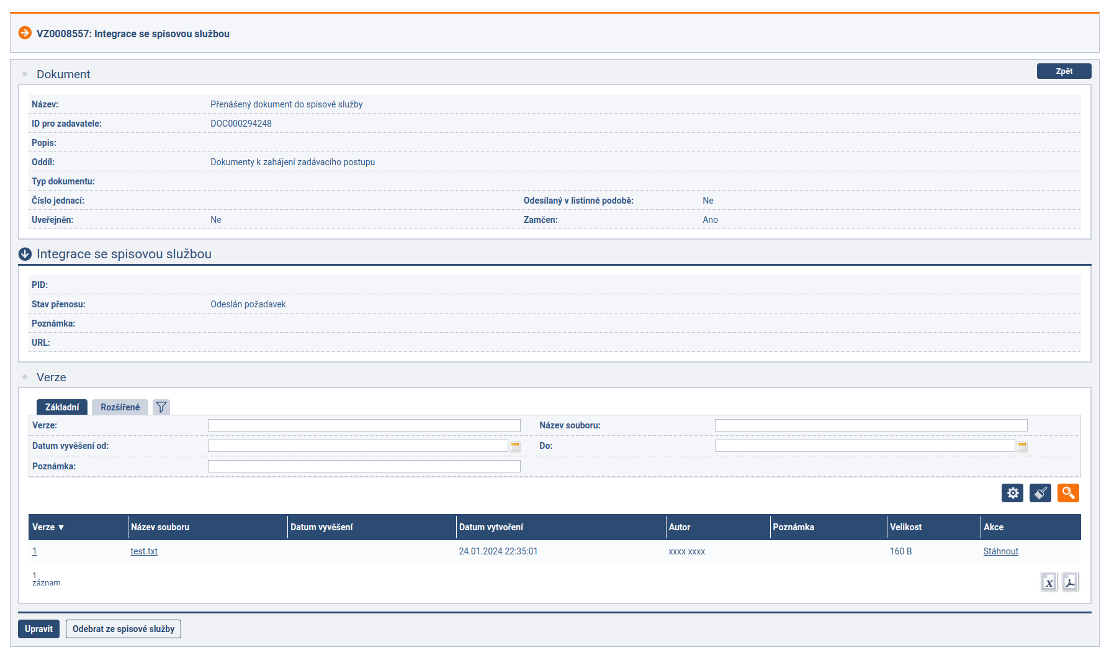The width and height of the screenshot is (1109, 655).
Task: Click the date 24.01.2024 22:35:01 cell
Action: (x=498, y=551)
